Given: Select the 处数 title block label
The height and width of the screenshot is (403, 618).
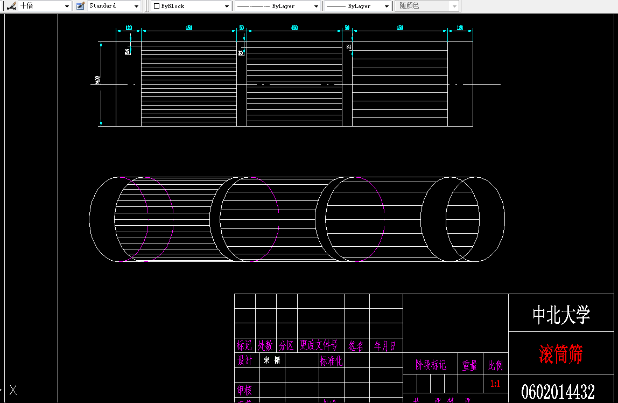Looking at the screenshot, I should coord(265,345).
